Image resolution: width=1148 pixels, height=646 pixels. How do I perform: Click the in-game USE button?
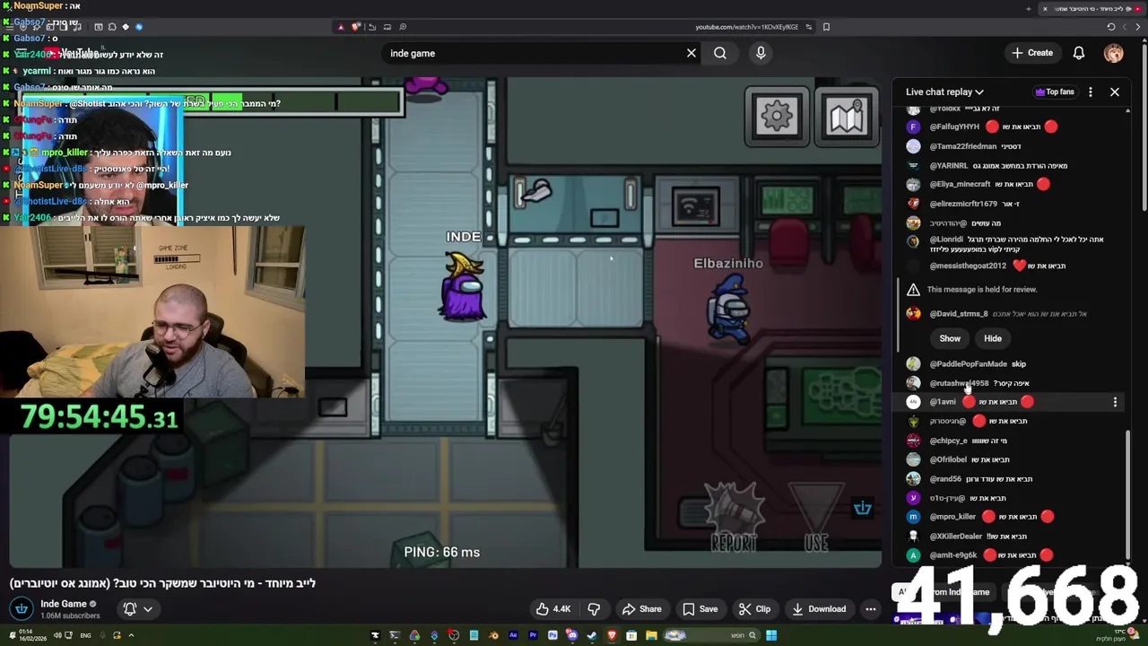coord(816,518)
